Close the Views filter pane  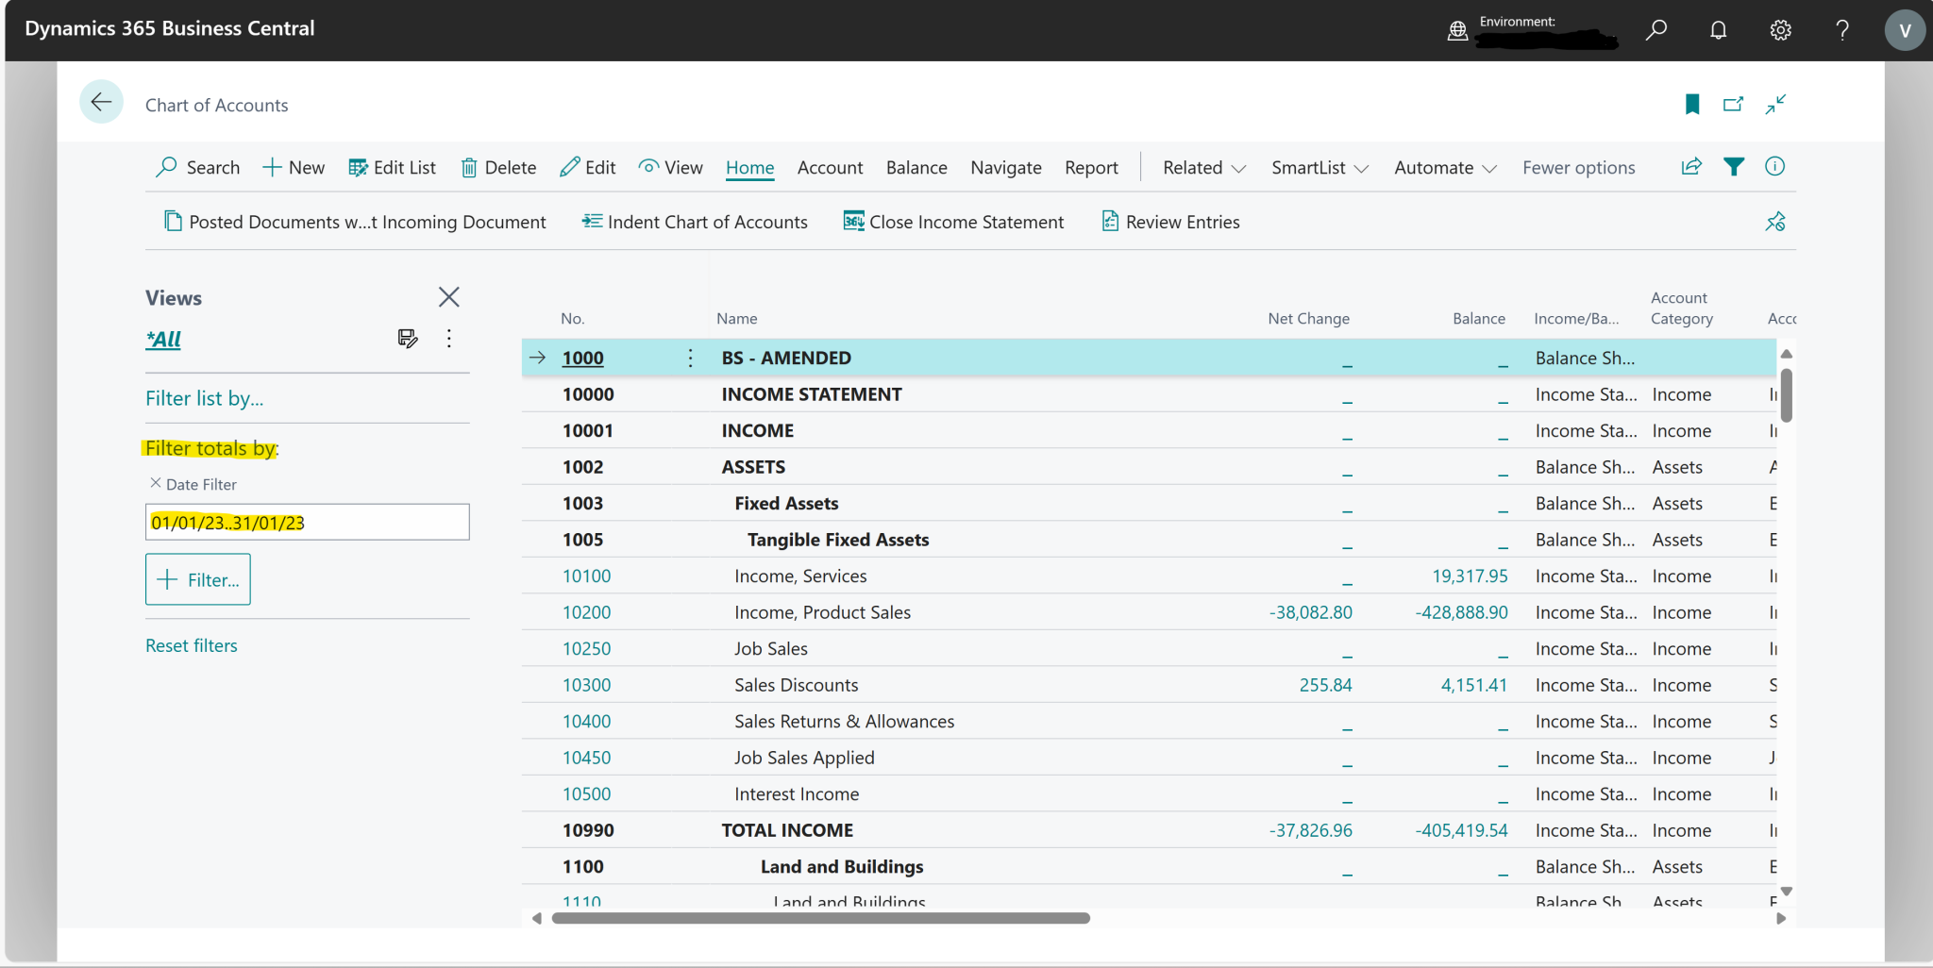click(449, 297)
